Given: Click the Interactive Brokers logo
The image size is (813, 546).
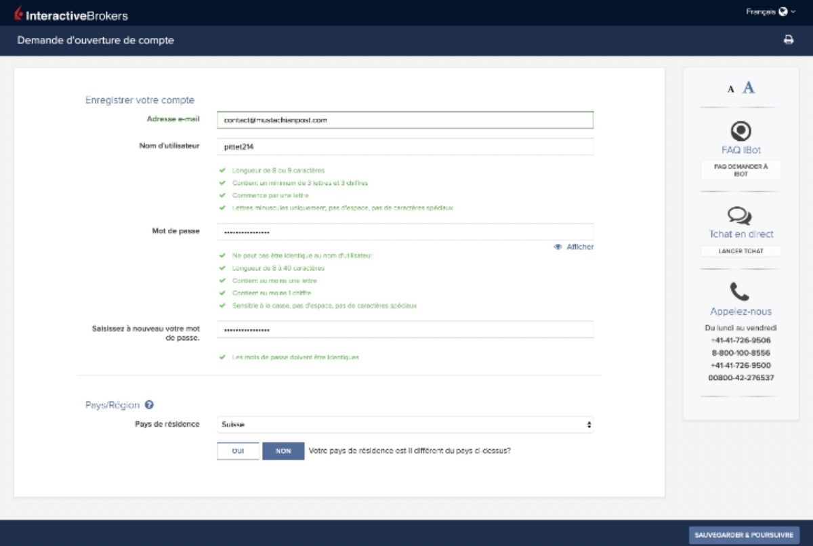Looking at the screenshot, I should pyautogui.click(x=71, y=14).
